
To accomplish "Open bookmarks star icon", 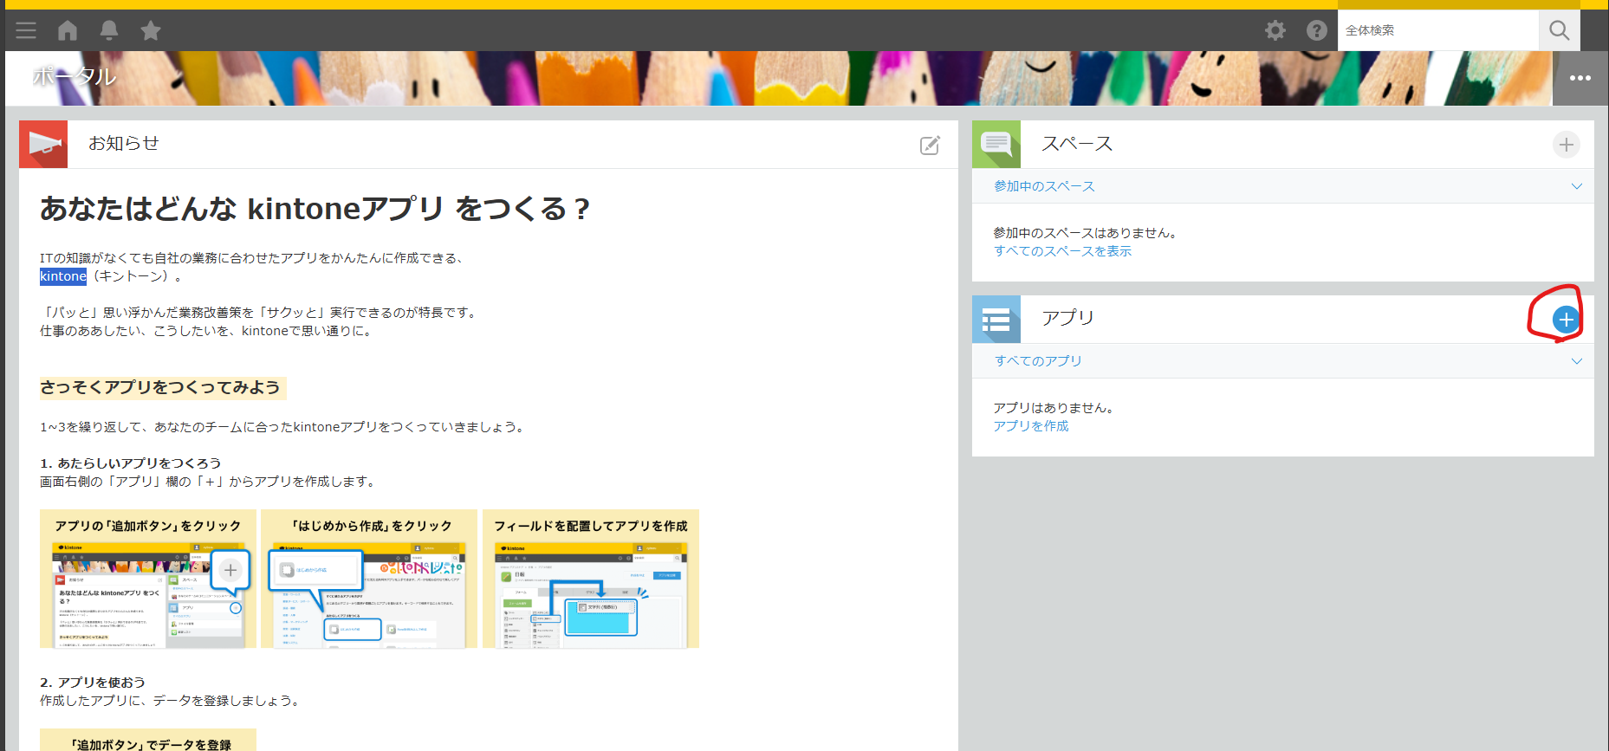I will (x=151, y=30).
